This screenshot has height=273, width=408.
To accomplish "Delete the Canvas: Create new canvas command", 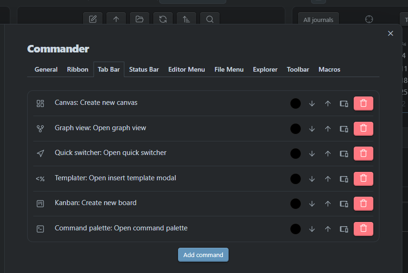I will [363, 103].
